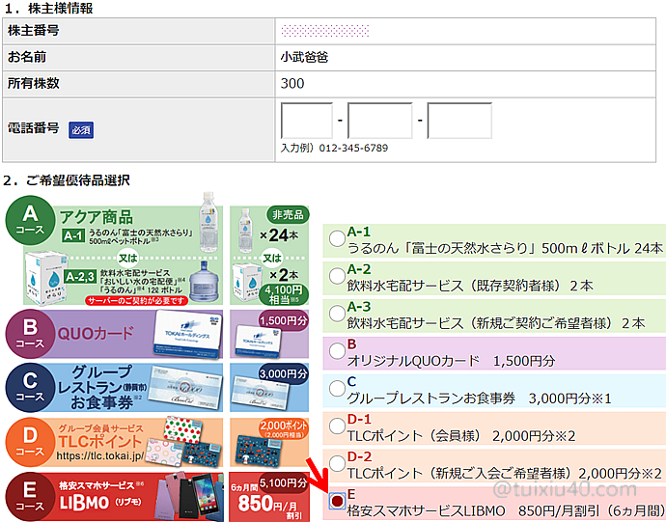Click the ２．ご希望優待品選択 heading
Viewport: 666px width, 522px height.
click(67, 180)
